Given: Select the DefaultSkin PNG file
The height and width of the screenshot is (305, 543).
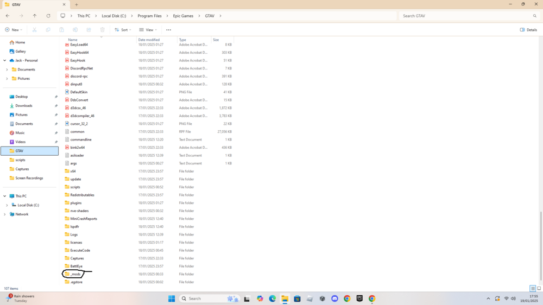Looking at the screenshot, I should pyautogui.click(x=79, y=92).
